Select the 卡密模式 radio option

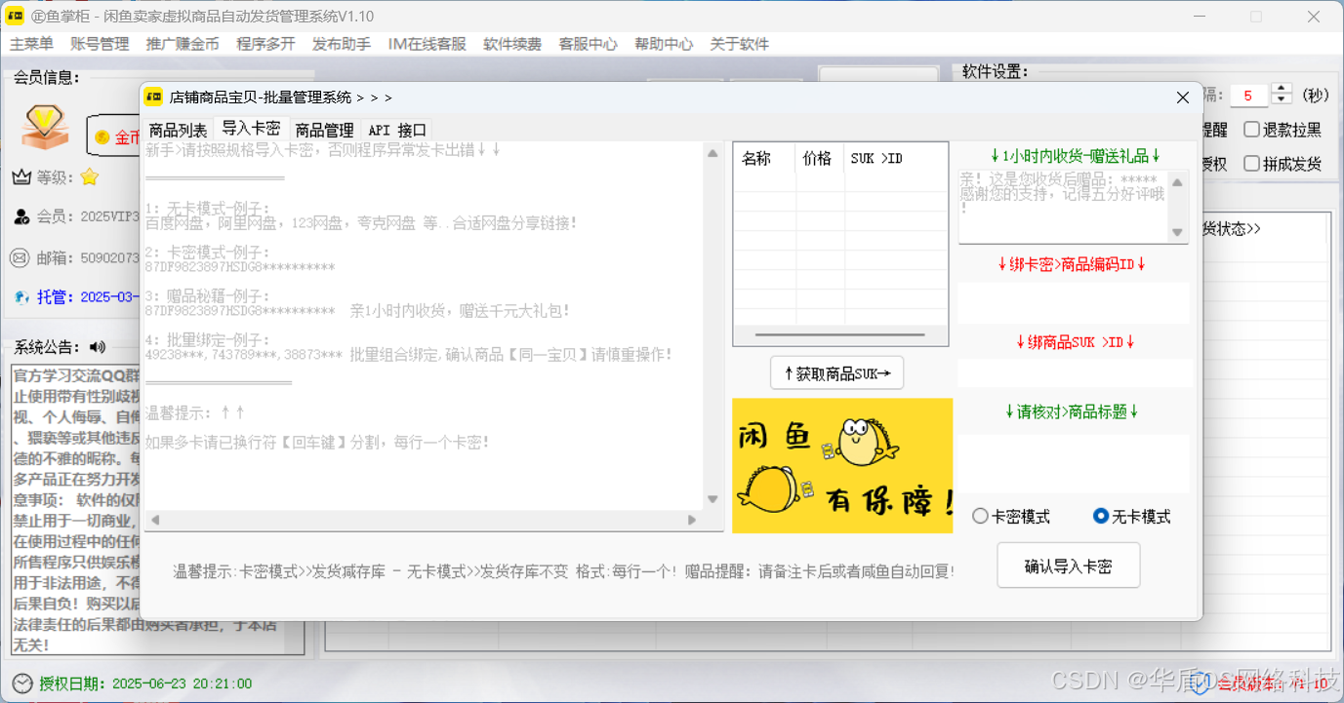(x=1011, y=517)
